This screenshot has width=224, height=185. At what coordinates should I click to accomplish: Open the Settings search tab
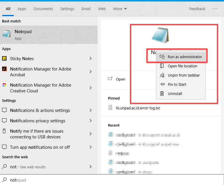(x=67, y=9)
